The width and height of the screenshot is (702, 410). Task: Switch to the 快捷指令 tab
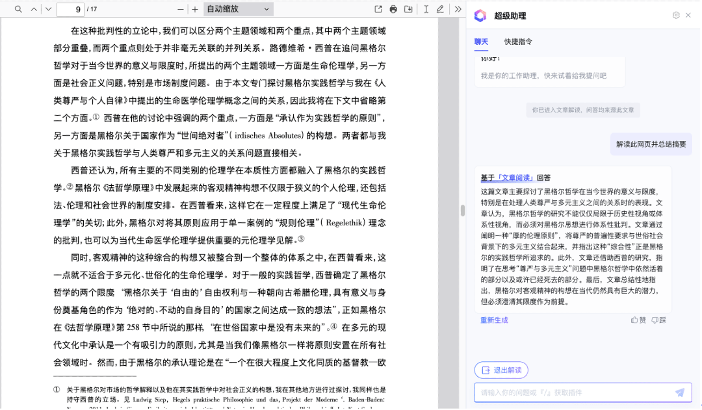coord(518,42)
